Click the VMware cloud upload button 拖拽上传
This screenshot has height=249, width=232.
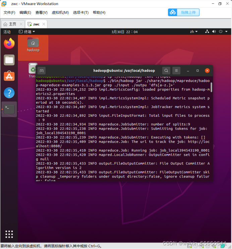point(184,12)
